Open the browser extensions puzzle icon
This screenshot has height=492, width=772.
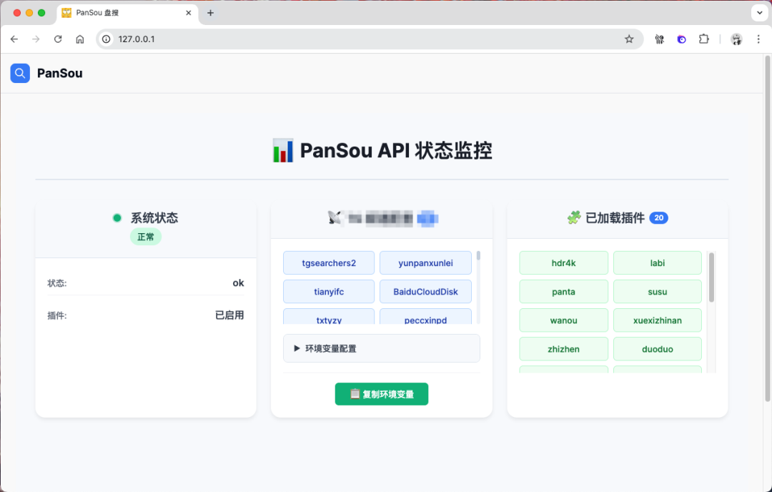pyautogui.click(x=704, y=39)
